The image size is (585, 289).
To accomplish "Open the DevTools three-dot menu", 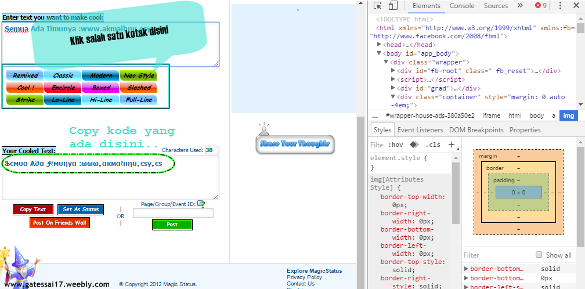I will [x=561, y=6].
